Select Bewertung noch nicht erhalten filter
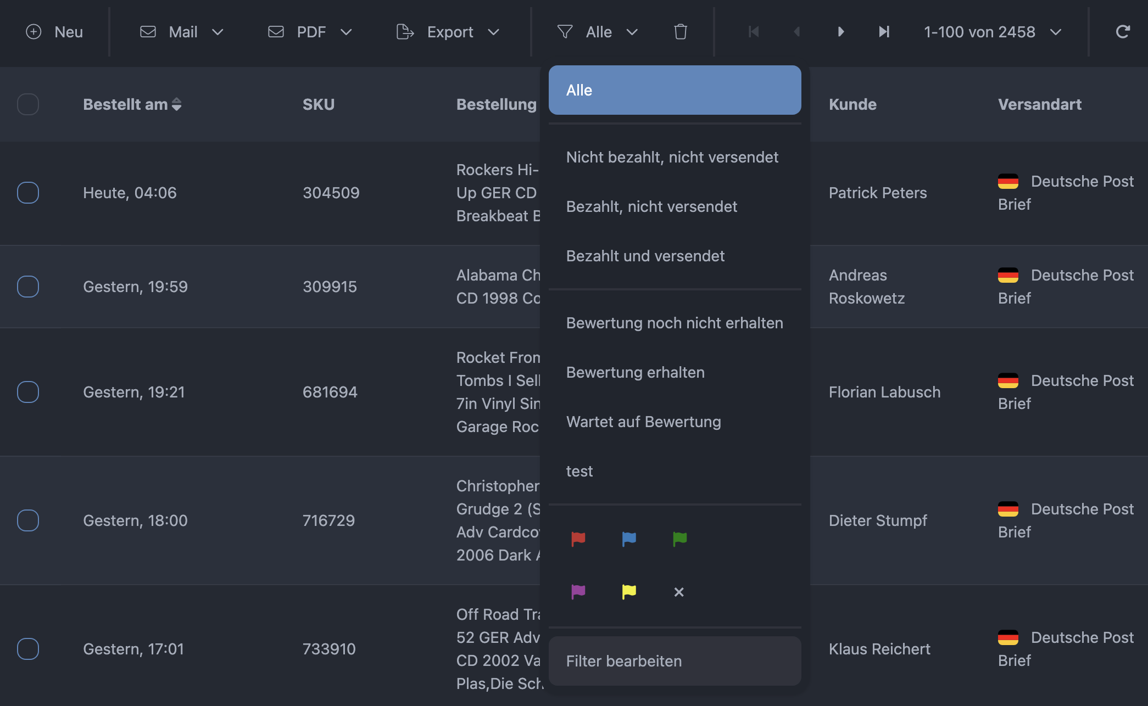 (675, 323)
